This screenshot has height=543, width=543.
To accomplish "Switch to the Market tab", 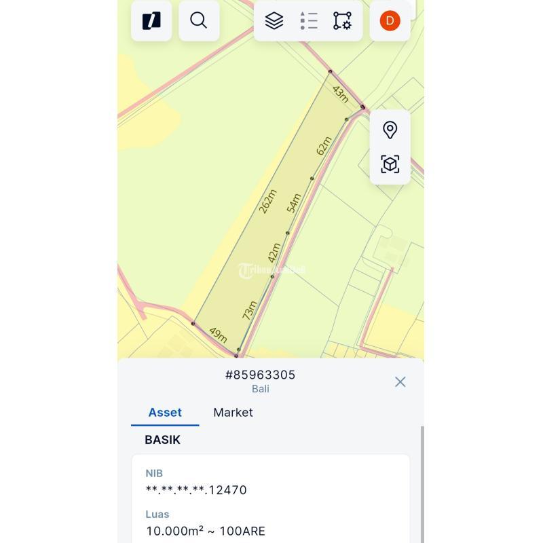I will [233, 412].
